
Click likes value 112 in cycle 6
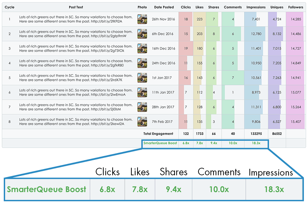click(200, 92)
